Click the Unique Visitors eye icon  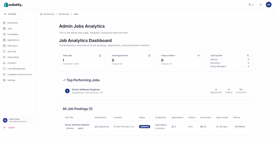click(199, 56)
